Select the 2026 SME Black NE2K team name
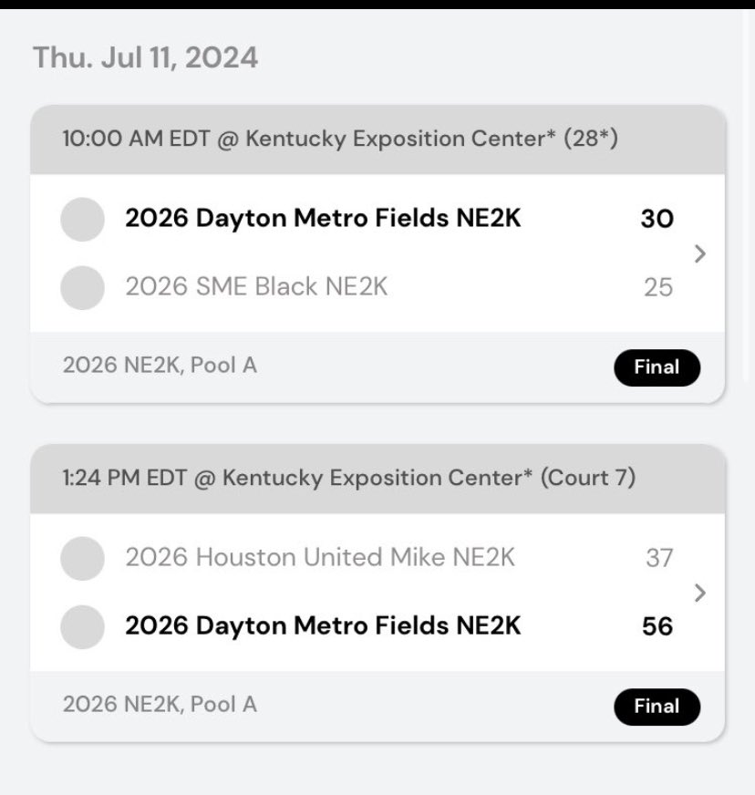The height and width of the screenshot is (795, 755). [x=256, y=287]
